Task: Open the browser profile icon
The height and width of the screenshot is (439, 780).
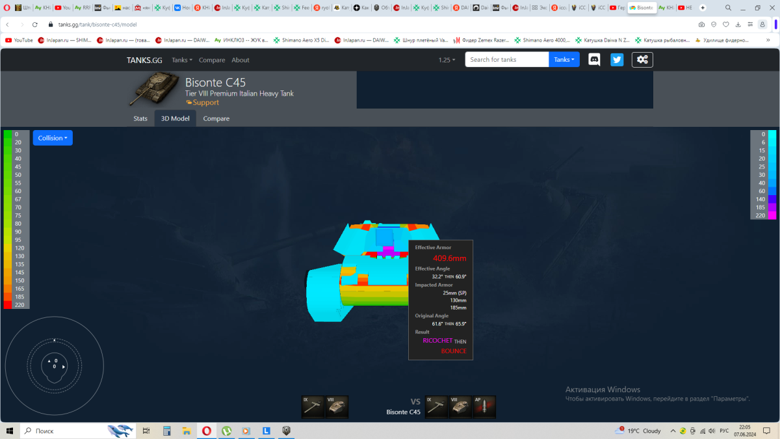Action: click(x=762, y=24)
